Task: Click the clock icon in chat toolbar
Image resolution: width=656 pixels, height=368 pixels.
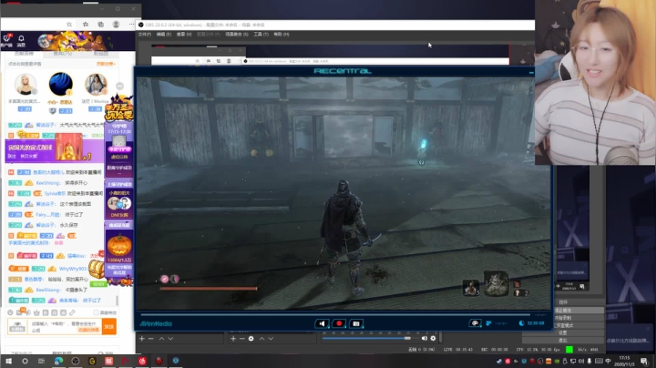Action: [x=10, y=312]
